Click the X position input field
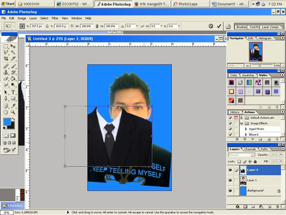Screen dimensions: 286x215 (37, 26)
